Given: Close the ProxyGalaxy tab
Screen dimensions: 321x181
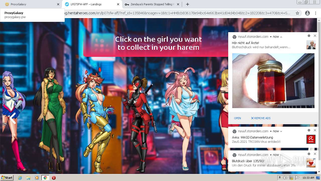Looking at the screenshot, I should coord(58,4).
